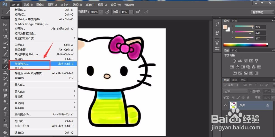
Task: Open the 编辑(E) menu
Action: [28, 5]
